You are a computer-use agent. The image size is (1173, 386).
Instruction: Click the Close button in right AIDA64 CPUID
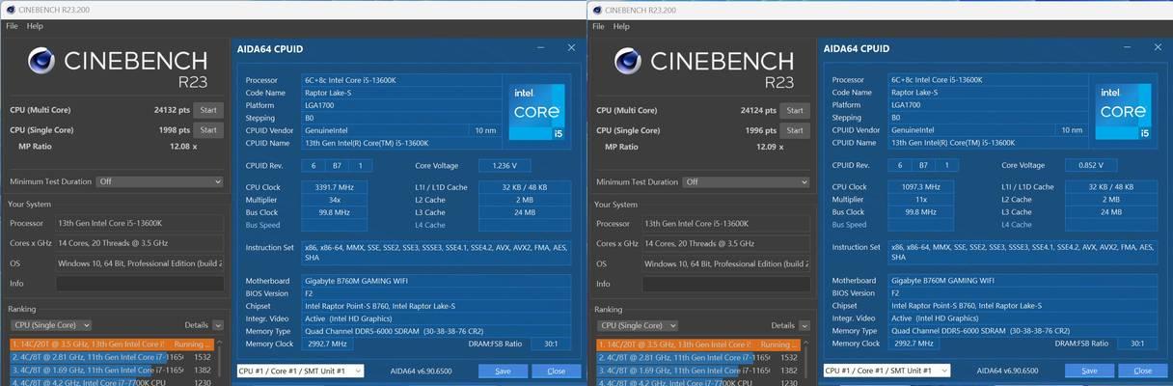[x=1143, y=371]
